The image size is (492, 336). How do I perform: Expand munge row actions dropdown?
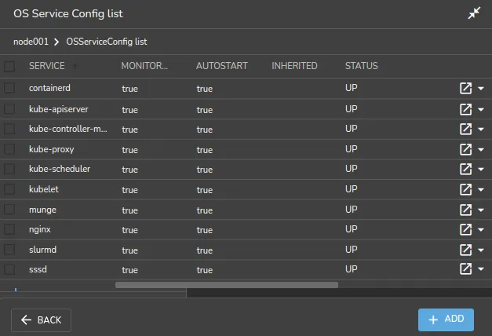[x=481, y=210]
